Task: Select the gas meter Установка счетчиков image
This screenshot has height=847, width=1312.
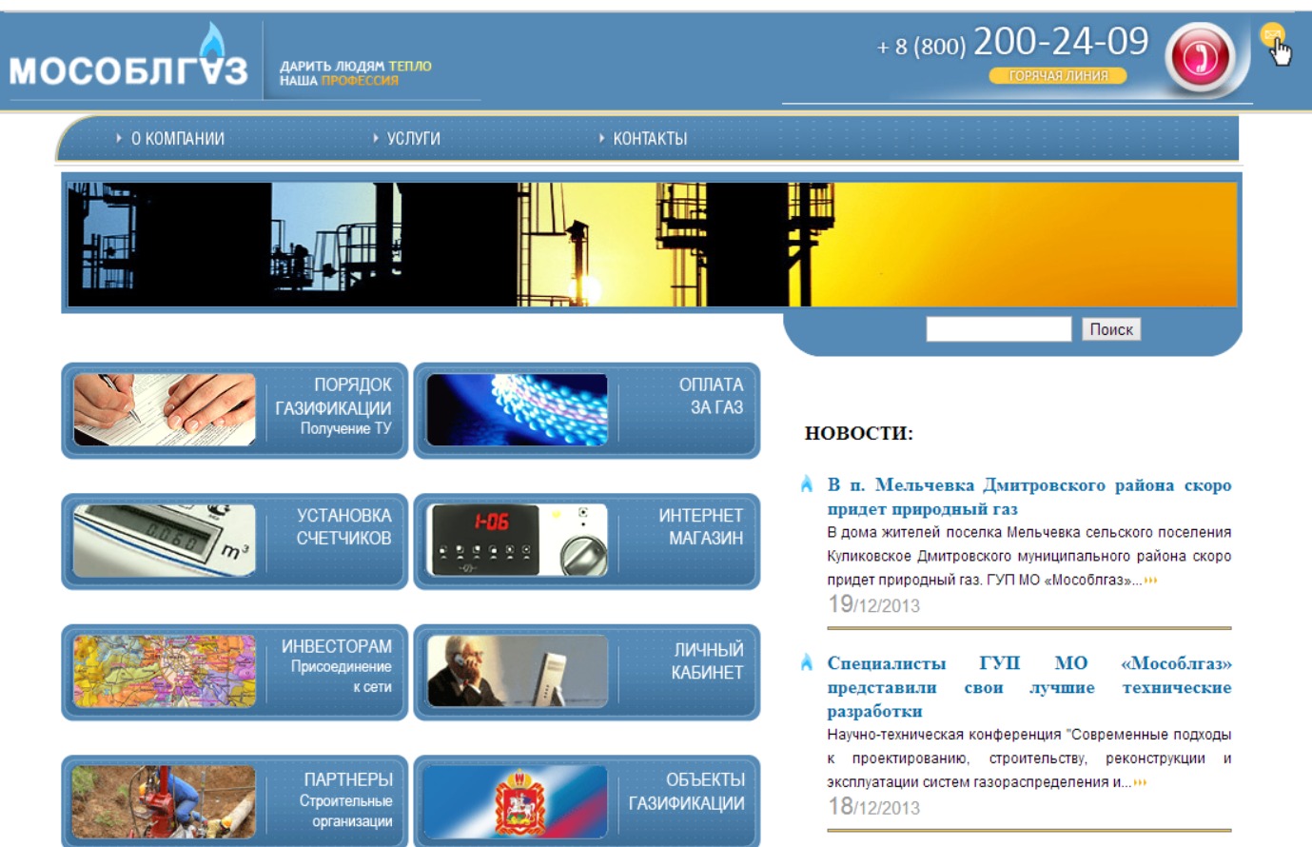Action: click(165, 541)
